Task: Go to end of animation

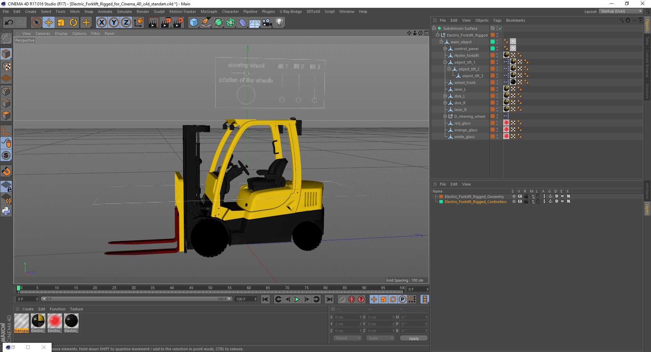Action: click(x=329, y=299)
